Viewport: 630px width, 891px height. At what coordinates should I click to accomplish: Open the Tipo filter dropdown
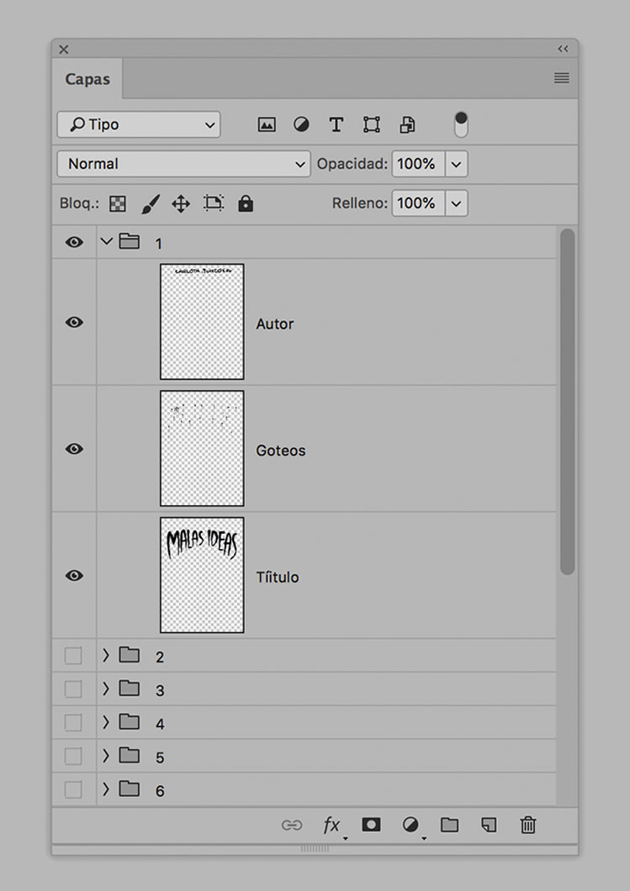[x=138, y=124]
